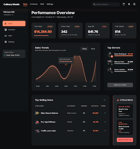
Task: Click the upward trend icon for Miso Glazed Salmon
Action: click(x=105, y=113)
